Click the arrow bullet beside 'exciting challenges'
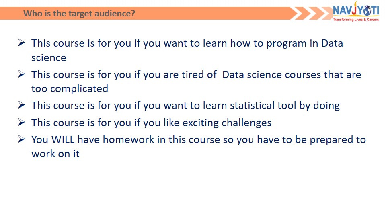The height and width of the screenshot is (217, 386). pyautogui.click(x=21, y=122)
